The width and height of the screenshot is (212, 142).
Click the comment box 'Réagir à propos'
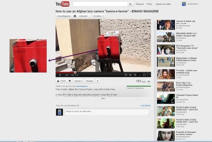(x=107, y=112)
